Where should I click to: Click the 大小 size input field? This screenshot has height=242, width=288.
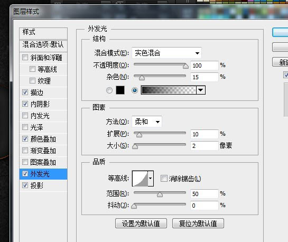pyautogui.click(x=205, y=146)
